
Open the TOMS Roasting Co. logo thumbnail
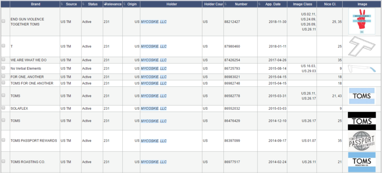[x=362, y=162]
